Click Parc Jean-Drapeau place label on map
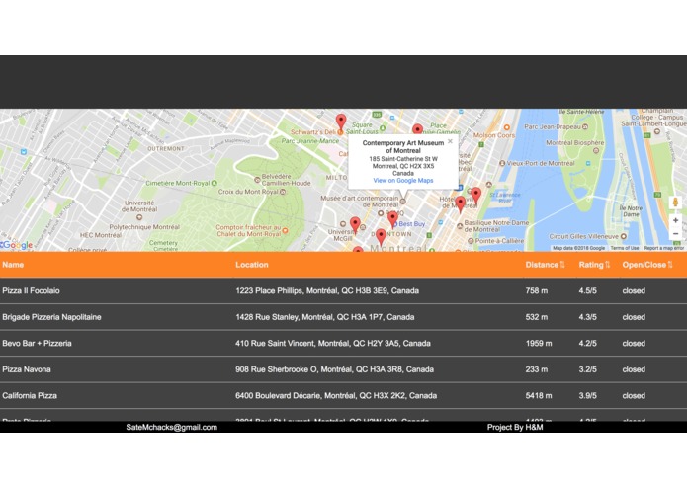 (553, 126)
